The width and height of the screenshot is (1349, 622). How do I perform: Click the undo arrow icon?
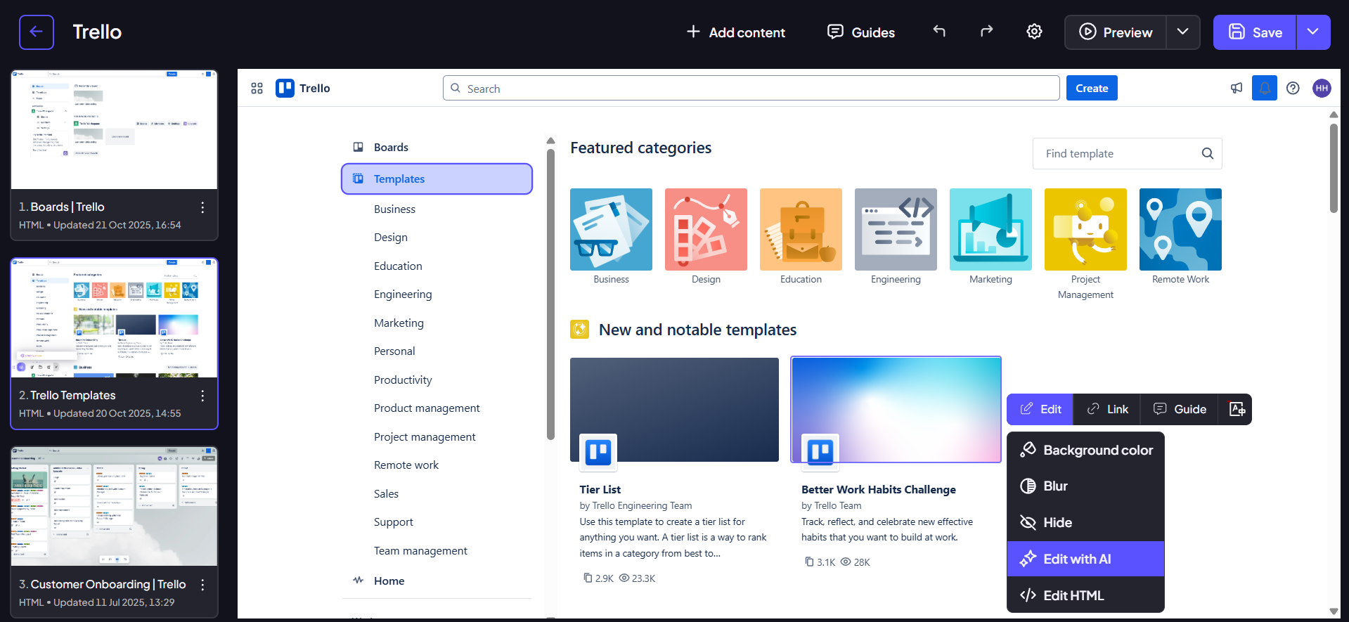(x=939, y=32)
